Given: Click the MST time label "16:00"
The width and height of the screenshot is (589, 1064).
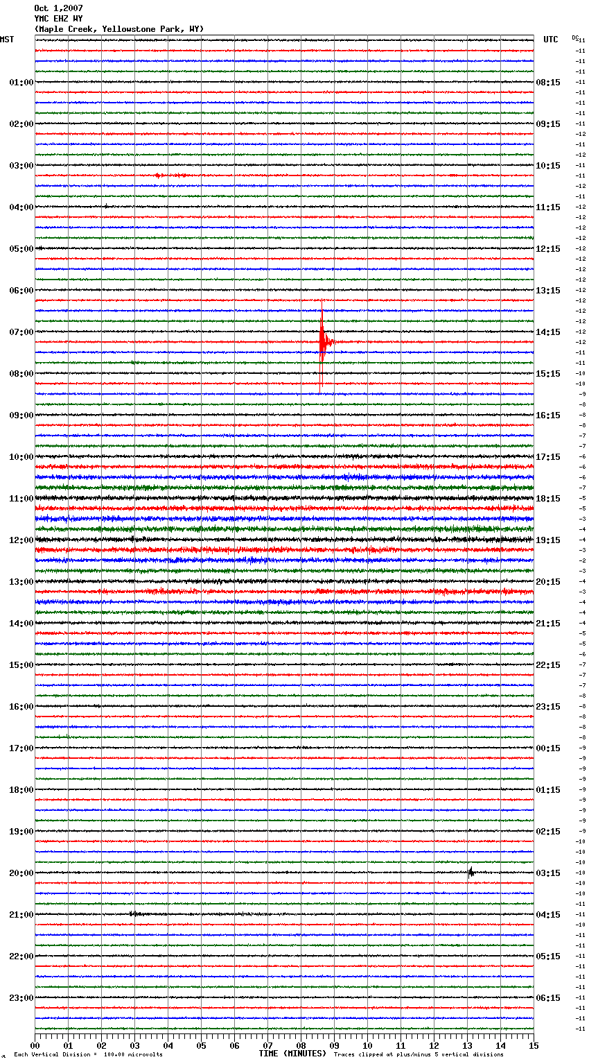Looking at the screenshot, I should [21, 707].
